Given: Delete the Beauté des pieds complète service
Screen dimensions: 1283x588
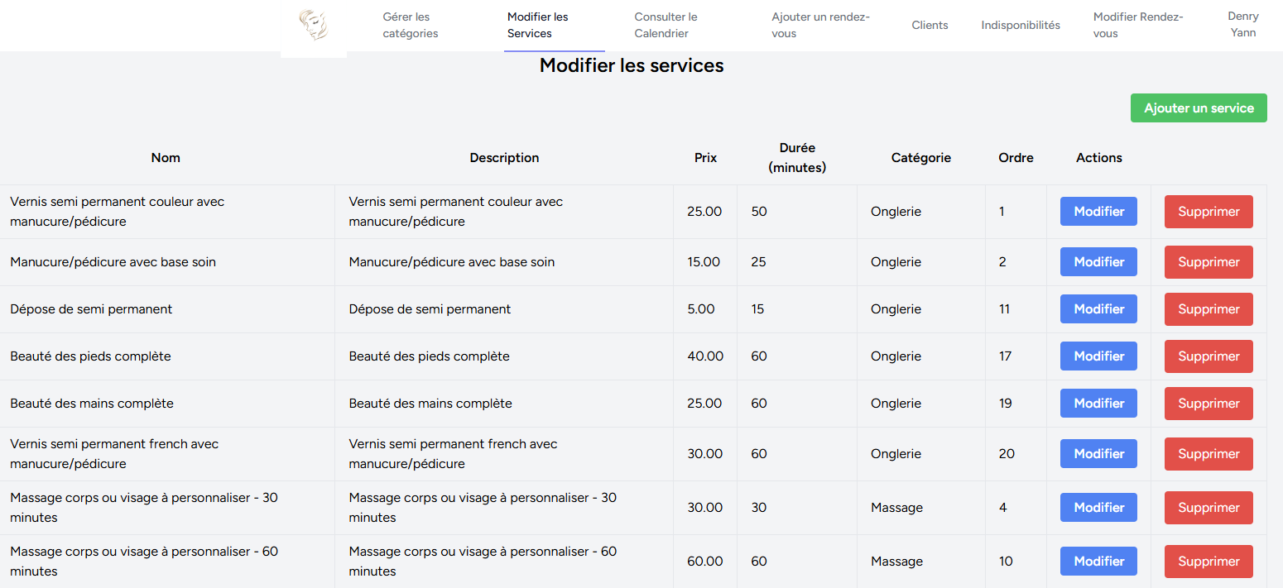Looking at the screenshot, I should 1209,356.
